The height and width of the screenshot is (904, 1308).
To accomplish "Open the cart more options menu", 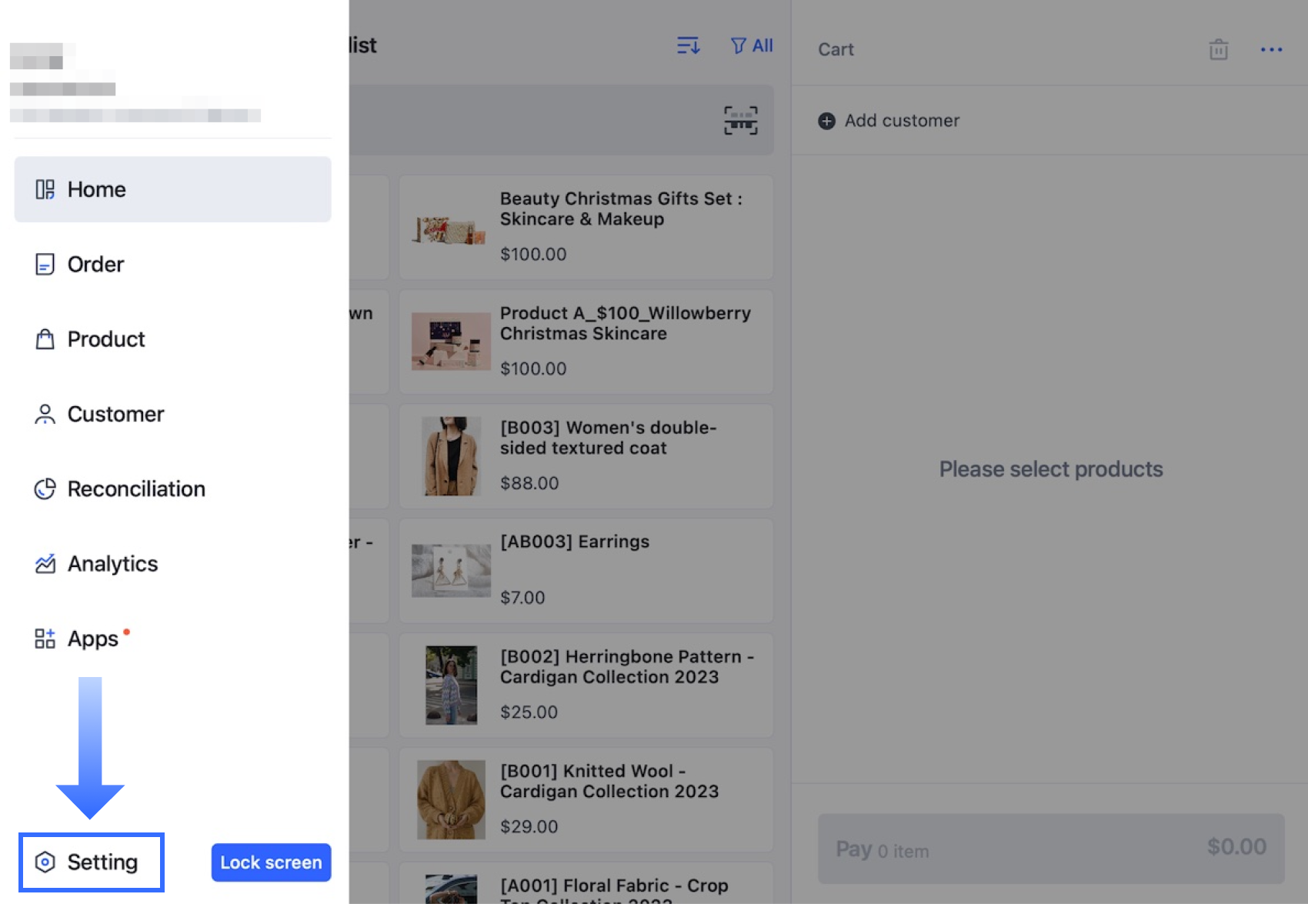I will 1271,49.
